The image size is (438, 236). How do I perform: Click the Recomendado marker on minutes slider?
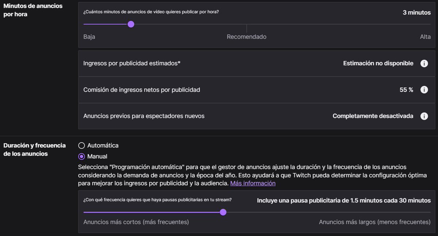(x=247, y=28)
